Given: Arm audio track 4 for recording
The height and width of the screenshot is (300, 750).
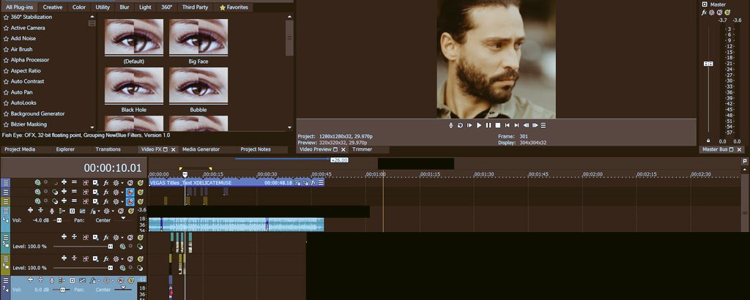Looking at the screenshot, I should tap(52, 211).
